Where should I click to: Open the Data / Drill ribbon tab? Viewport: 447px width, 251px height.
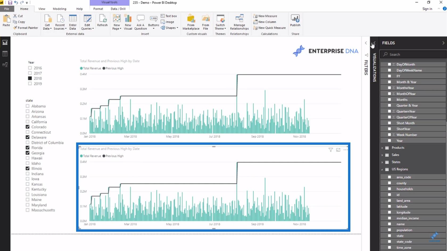[118, 9]
